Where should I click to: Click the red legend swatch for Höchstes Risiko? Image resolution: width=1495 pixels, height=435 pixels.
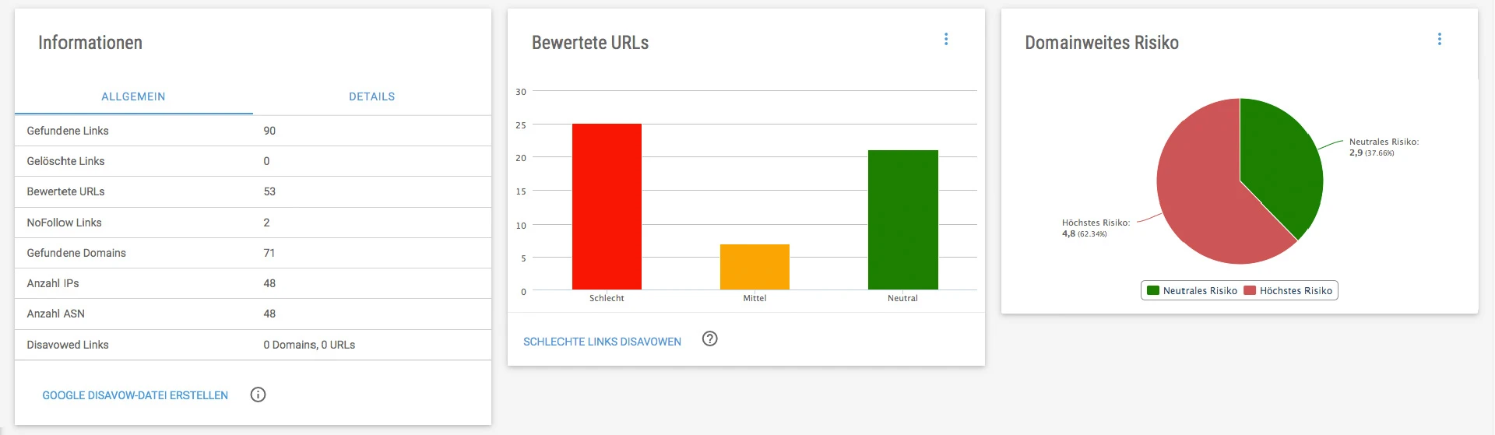(x=1250, y=291)
